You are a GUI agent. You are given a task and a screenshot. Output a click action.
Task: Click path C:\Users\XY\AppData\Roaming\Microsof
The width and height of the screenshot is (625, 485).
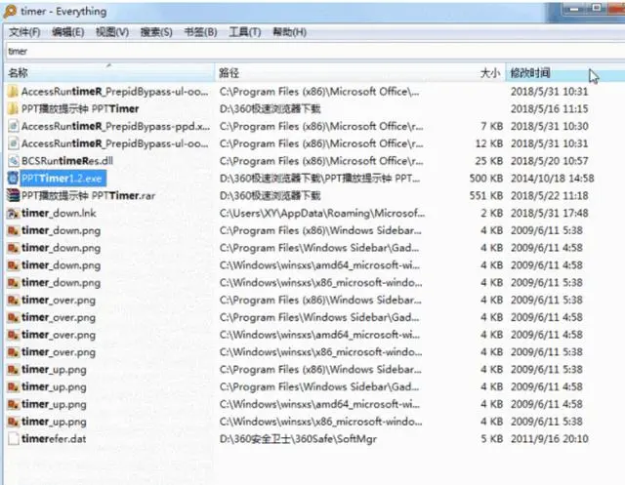322,213
